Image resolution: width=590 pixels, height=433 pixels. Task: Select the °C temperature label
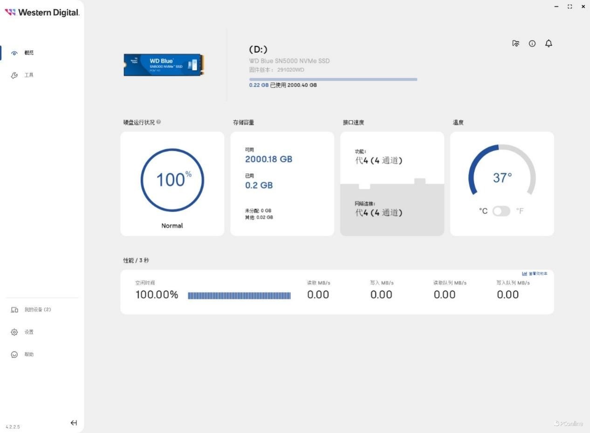[x=483, y=211]
